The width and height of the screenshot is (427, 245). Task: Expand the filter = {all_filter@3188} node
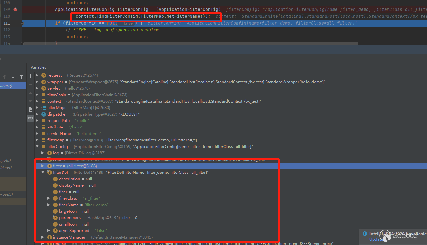(x=43, y=166)
